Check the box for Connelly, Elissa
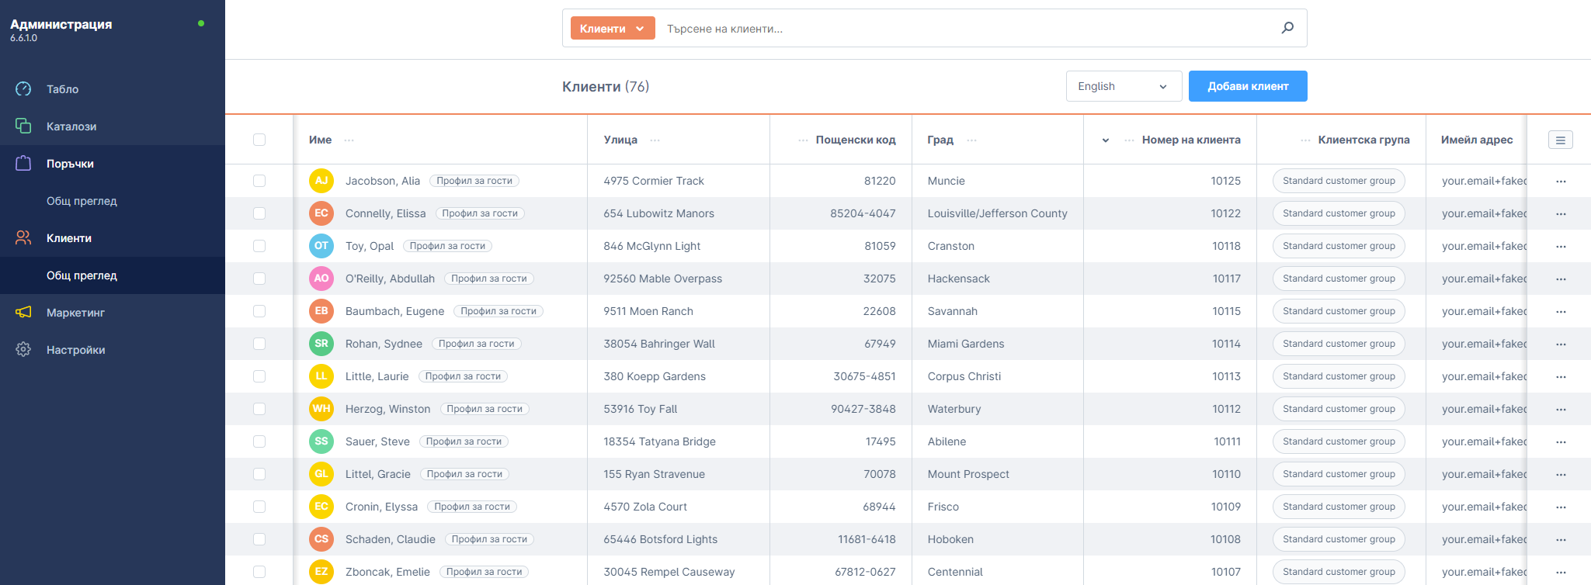Viewport: 1591px width, 585px height. (259, 214)
